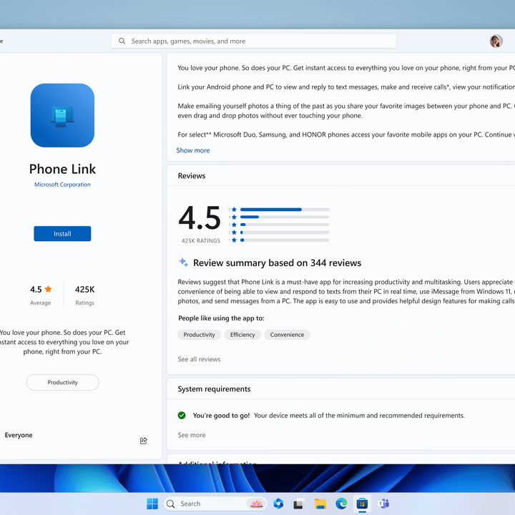Click the lotus search highlight icon
The width and height of the screenshot is (515, 515).
[x=256, y=504]
